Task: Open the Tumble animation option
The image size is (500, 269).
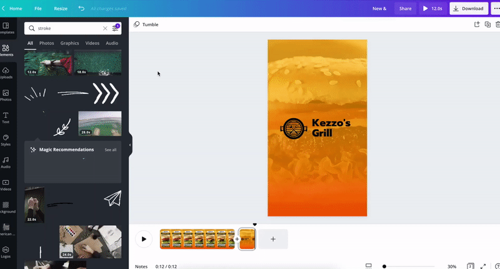Action: 146,24
